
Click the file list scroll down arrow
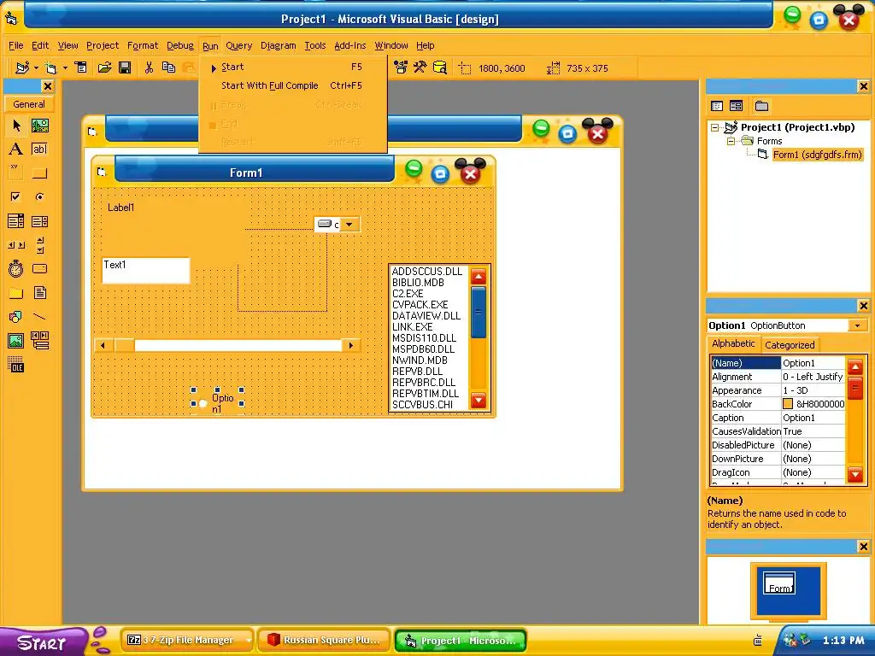(x=479, y=401)
